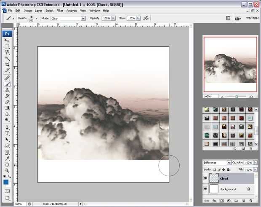
Task: Select the Move tool
Action: click(x=7, y=40)
